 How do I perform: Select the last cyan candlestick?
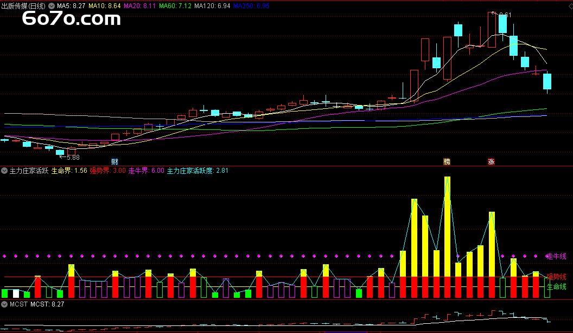(x=547, y=81)
